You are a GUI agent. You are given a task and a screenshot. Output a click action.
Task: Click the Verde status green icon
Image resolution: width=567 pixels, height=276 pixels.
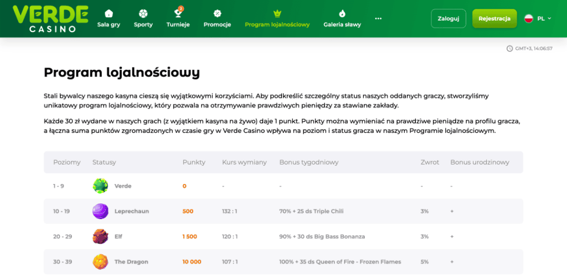click(x=100, y=186)
